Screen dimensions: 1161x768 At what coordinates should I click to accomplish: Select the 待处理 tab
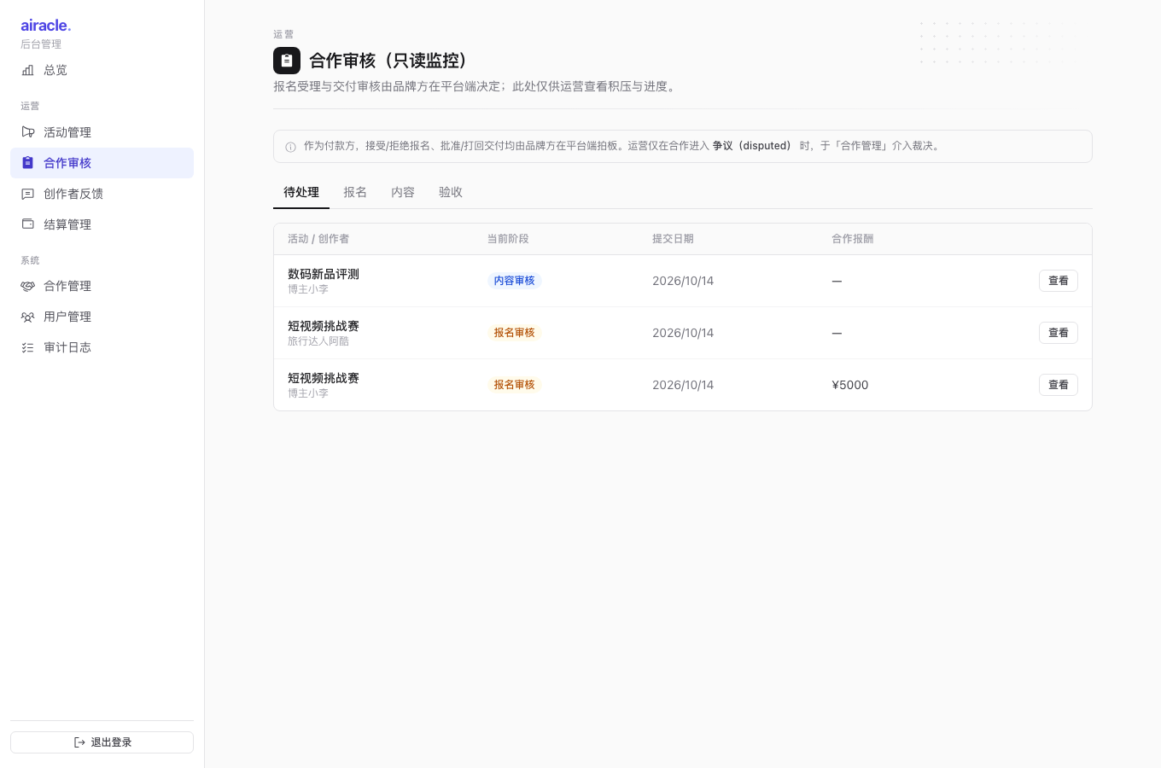(301, 193)
